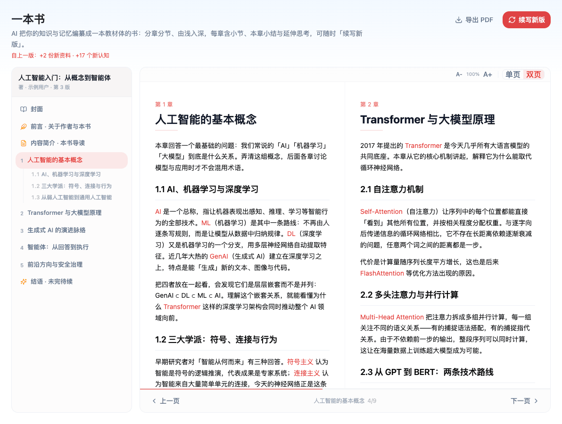Increase font size with A+ button
Viewport: 562px width, 424px height.
pyautogui.click(x=488, y=74)
